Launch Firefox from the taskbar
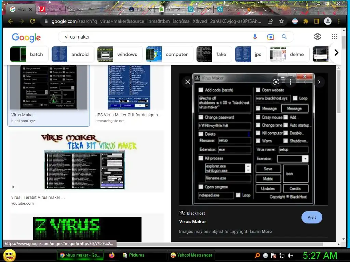350x262 pixels. point(112,255)
